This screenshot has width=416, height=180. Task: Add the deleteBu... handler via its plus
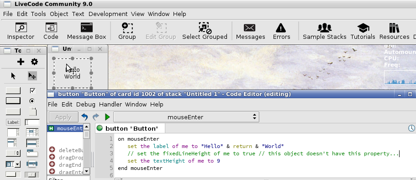point(52,150)
